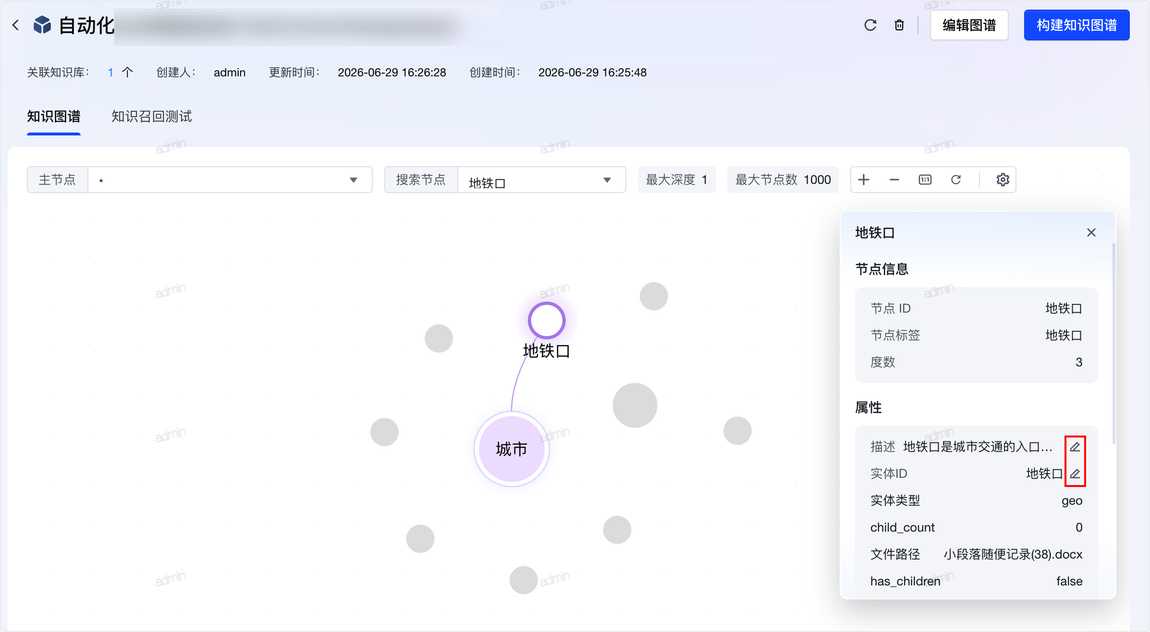Click the 编辑图谱 button

(969, 25)
